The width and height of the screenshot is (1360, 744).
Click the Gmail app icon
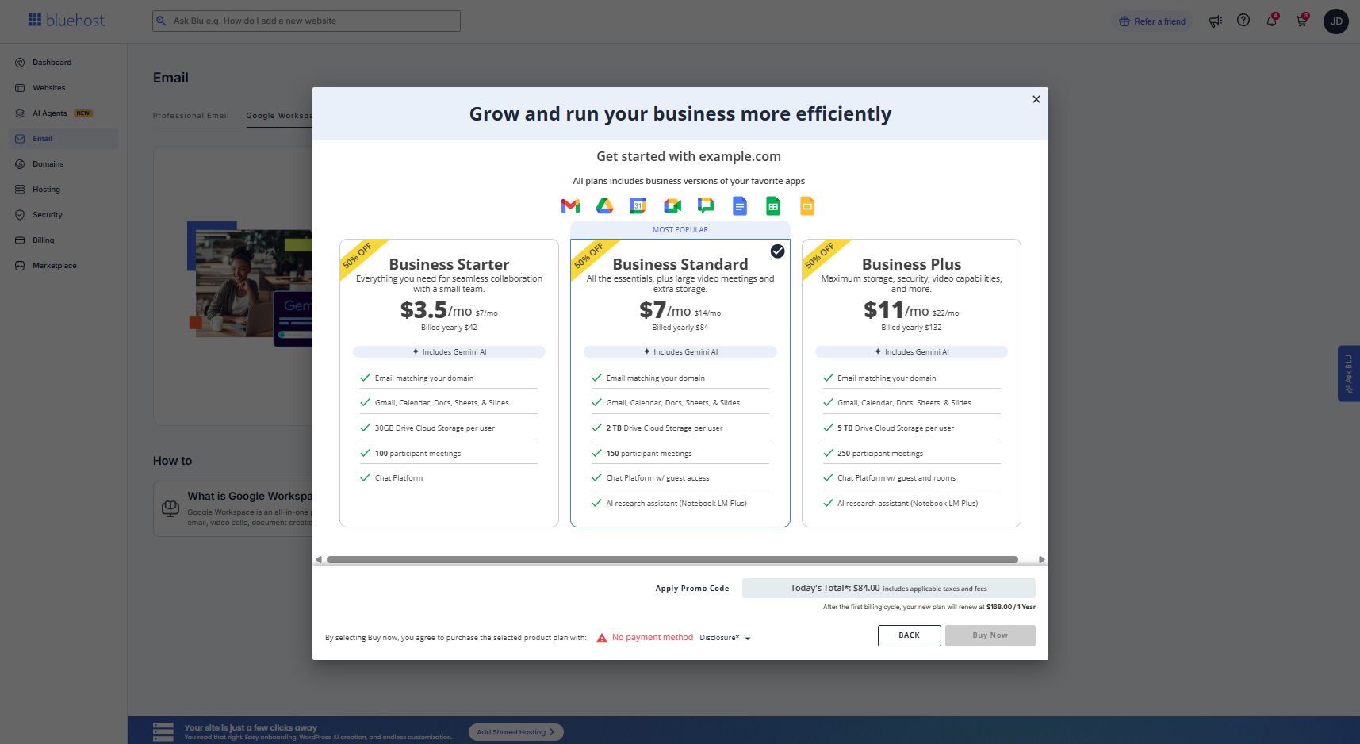570,206
